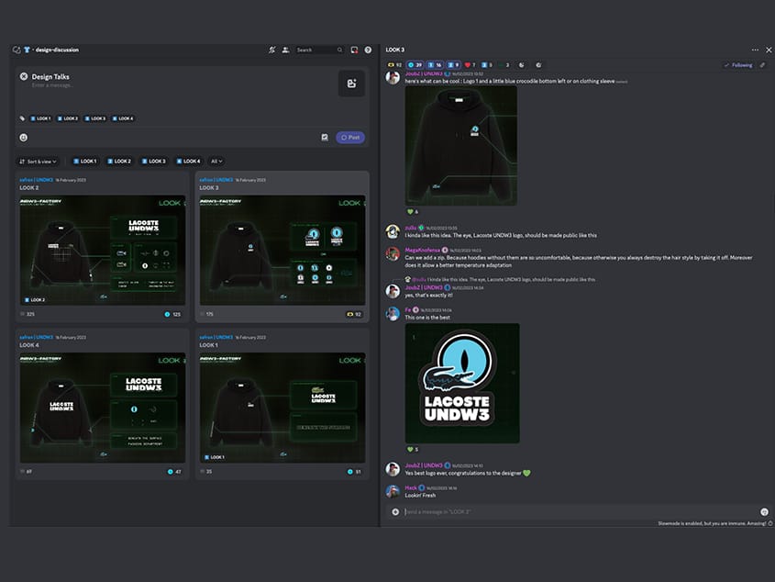775x582 pixels.
Task: Open the second add reaction icon after the 3 reaction
Action: pyautogui.click(x=538, y=65)
